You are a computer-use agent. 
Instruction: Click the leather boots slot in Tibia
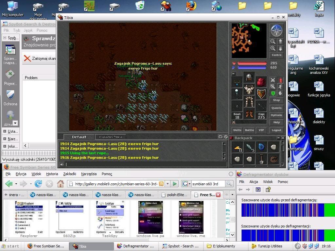click(x=249, y=113)
